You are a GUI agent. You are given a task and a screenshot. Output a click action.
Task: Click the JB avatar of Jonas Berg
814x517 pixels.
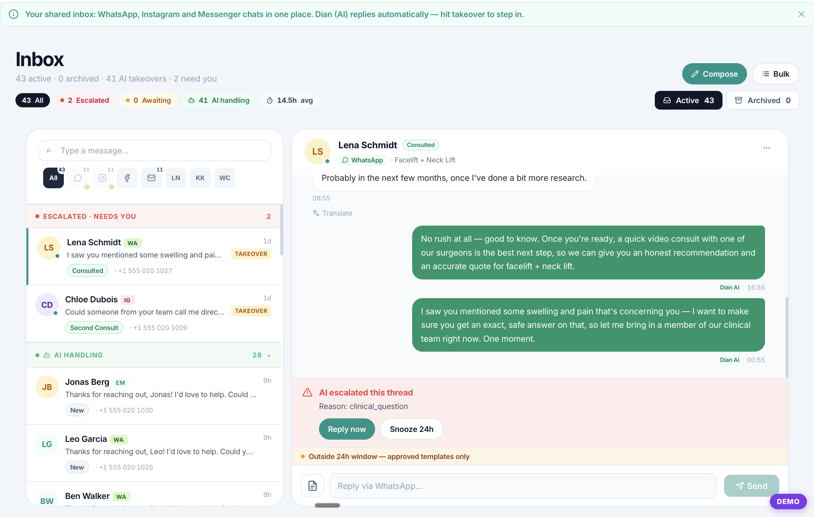47,387
